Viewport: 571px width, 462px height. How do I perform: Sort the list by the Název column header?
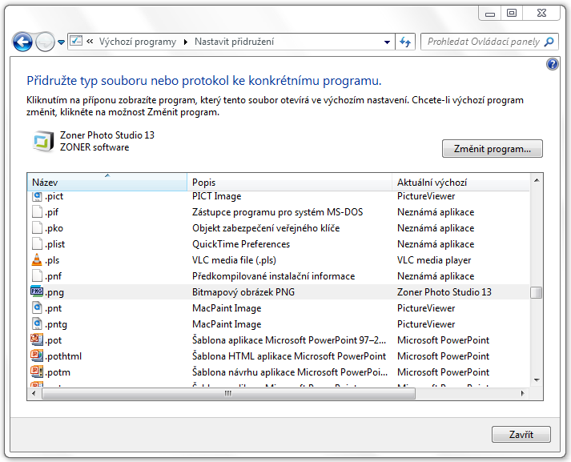107,182
